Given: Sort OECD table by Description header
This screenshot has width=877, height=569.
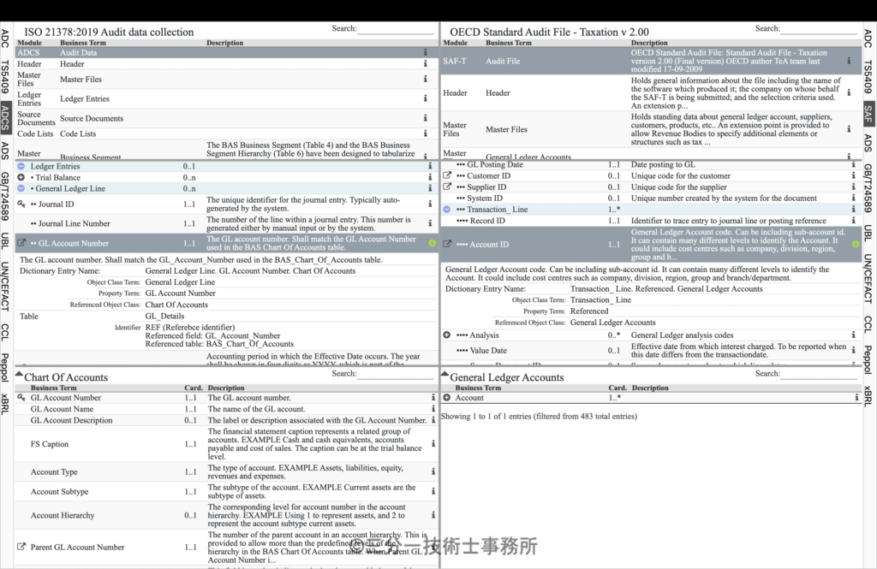Looking at the screenshot, I should point(649,43).
